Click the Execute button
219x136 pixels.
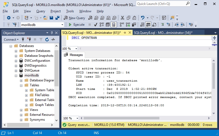(77, 25)
